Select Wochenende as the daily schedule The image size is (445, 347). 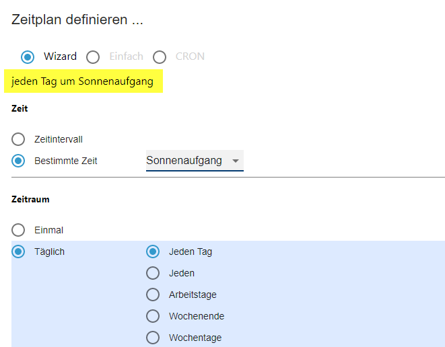[x=153, y=317]
